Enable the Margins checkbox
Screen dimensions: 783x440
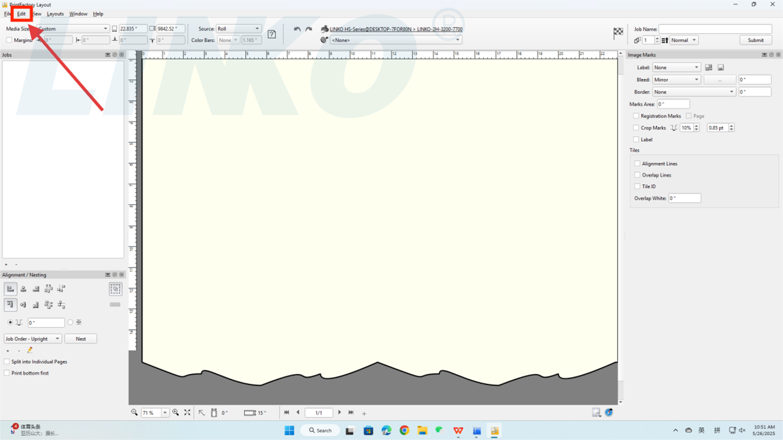click(9, 40)
